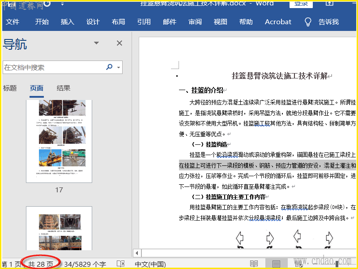Click the Tell Me lightbulb icon
This screenshot has width=358, height=269.
(308, 22)
